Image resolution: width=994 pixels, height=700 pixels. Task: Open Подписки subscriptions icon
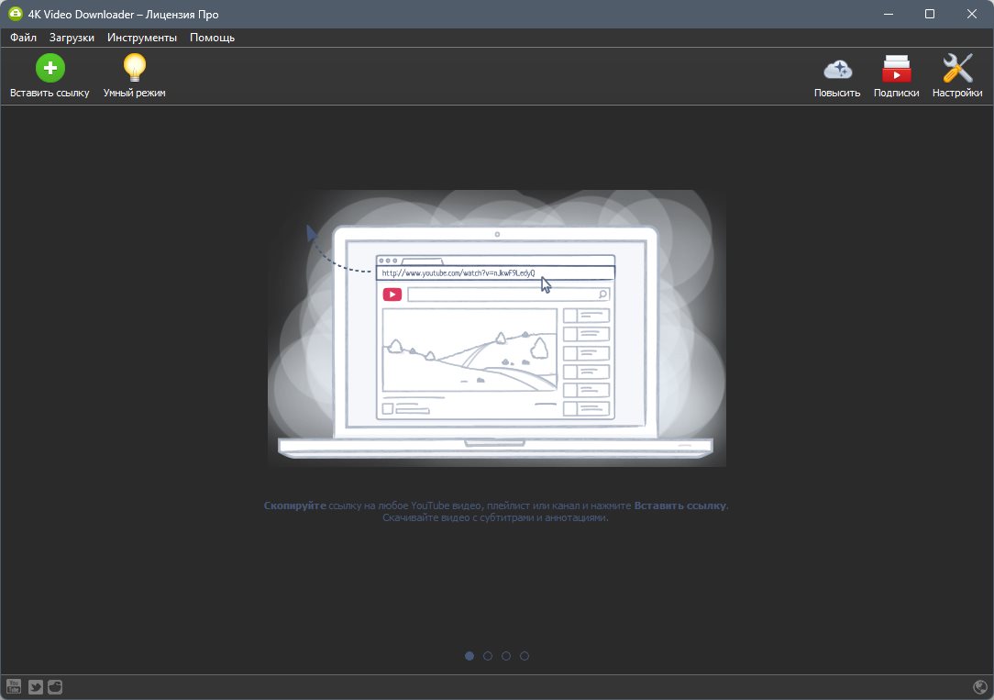(897, 69)
